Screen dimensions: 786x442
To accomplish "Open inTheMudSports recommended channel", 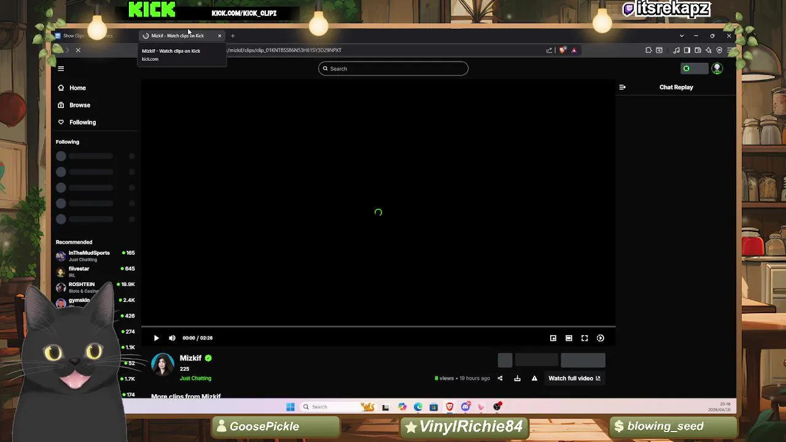I will (x=95, y=255).
